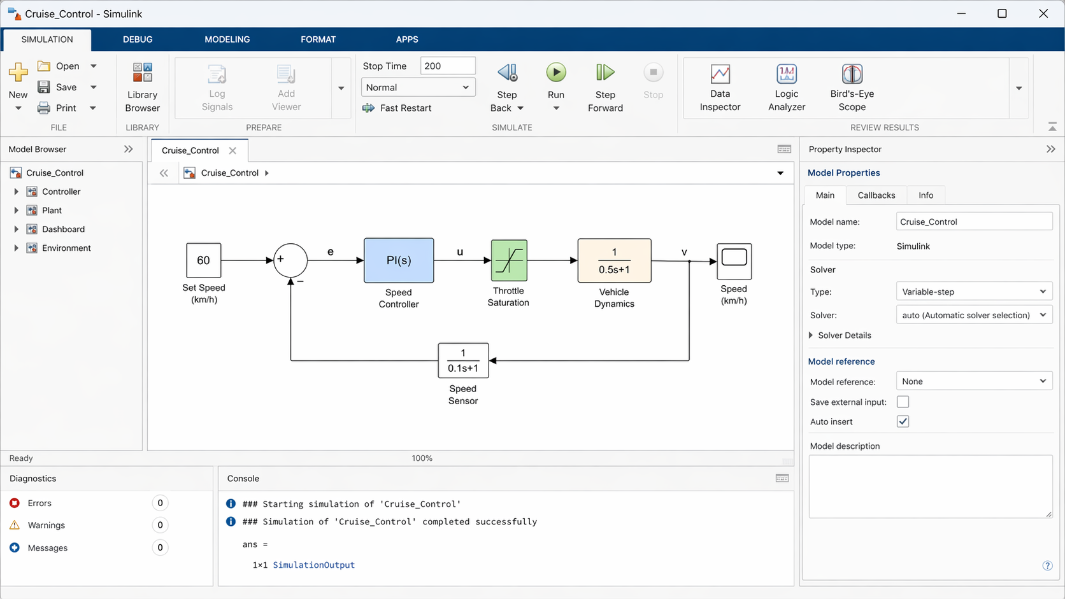Open the breadcrumb path dropdown arrow
The width and height of the screenshot is (1065, 599).
pyautogui.click(x=780, y=173)
